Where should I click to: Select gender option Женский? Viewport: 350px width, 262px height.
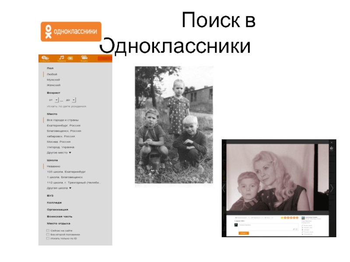[53, 85]
